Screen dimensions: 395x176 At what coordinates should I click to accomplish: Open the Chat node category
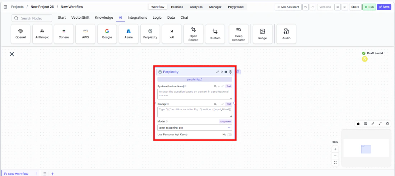[185, 18]
